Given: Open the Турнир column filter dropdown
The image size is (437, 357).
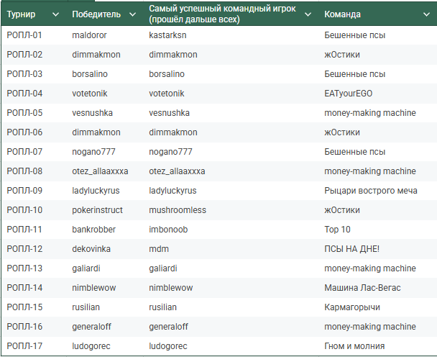Looking at the screenshot, I should 55,14.
